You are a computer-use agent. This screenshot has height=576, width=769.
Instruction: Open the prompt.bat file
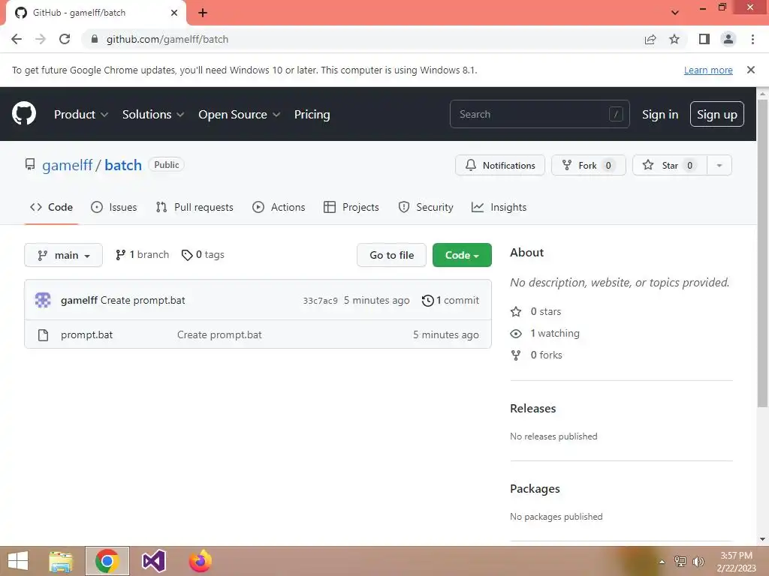click(x=87, y=335)
